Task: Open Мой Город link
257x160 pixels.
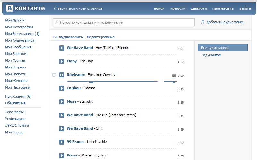Action: 14,132
